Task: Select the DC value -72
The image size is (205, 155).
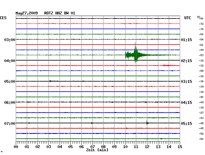Action: coord(201,24)
